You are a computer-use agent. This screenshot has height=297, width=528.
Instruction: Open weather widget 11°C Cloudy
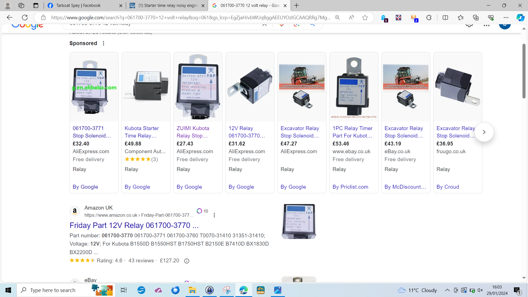coord(417,290)
